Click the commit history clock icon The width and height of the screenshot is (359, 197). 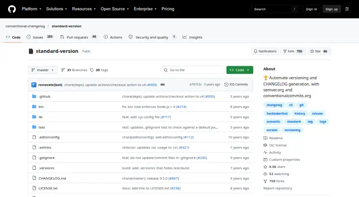click(226, 85)
